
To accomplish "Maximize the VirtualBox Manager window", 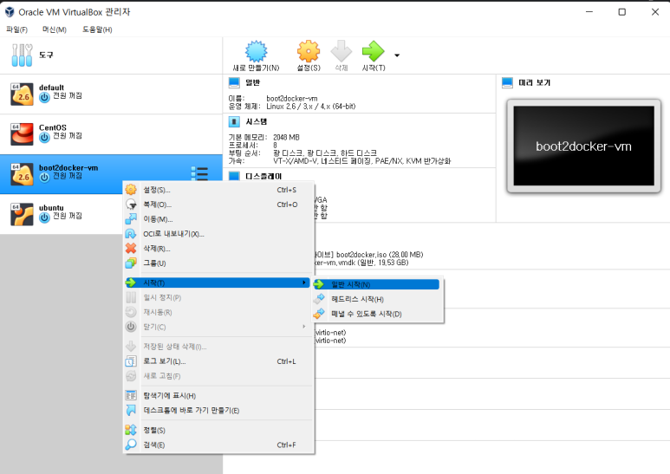I will [622, 12].
